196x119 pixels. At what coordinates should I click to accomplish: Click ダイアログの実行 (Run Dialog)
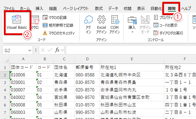pos(169,33)
